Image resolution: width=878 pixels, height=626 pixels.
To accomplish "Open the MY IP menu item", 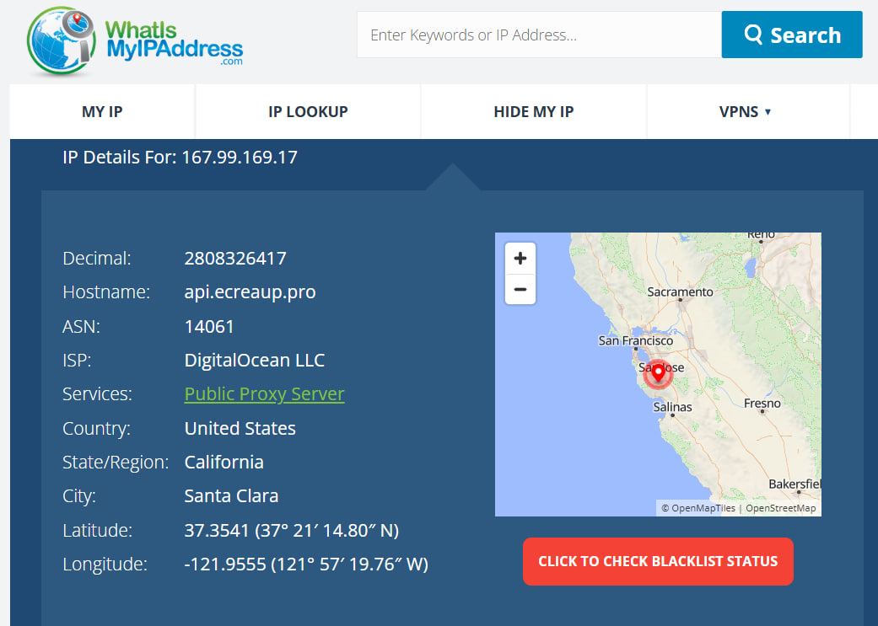I will (102, 111).
